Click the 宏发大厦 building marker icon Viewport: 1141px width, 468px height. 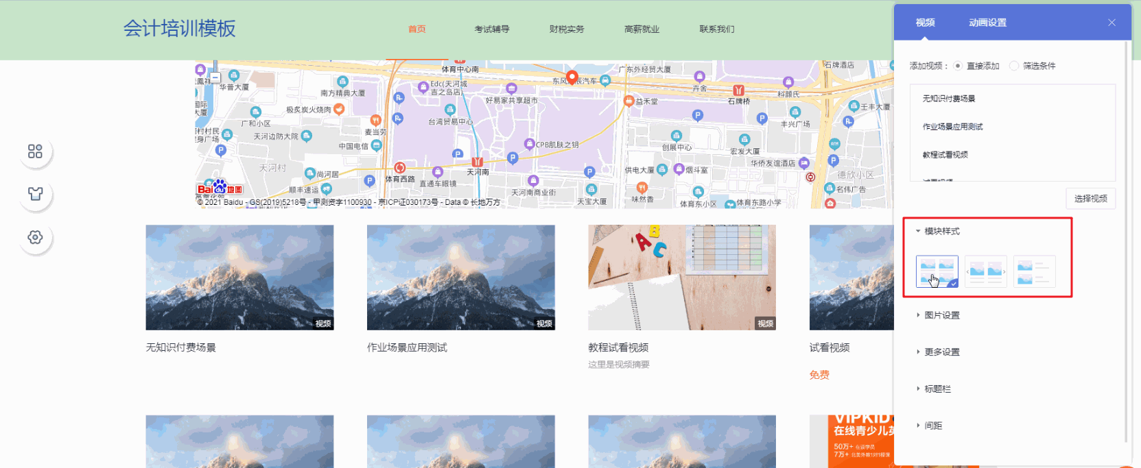[x=744, y=140]
